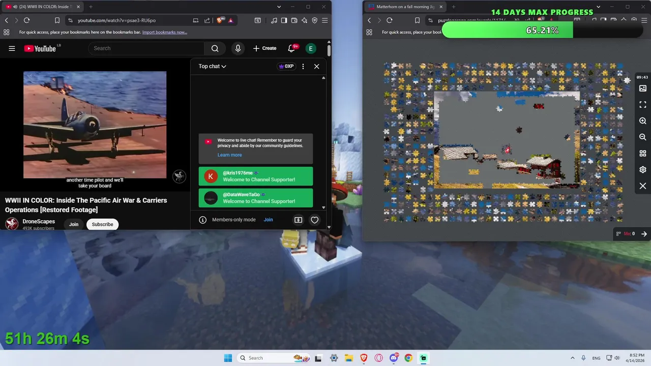This screenshot has width=651, height=366.
Task: Expand the Top chat dropdown
Action: click(212, 66)
